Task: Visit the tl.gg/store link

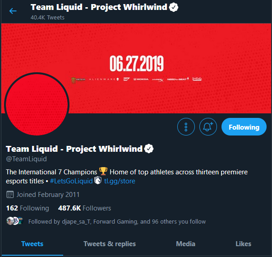Action: (x=120, y=181)
